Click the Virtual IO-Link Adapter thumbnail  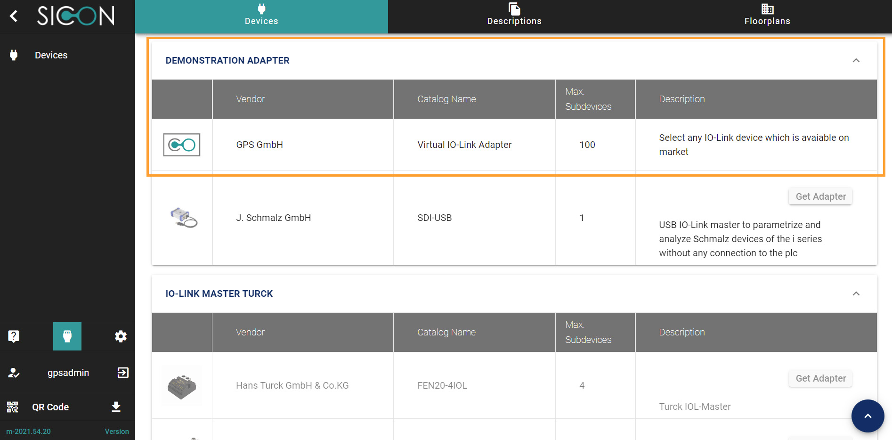coord(182,145)
